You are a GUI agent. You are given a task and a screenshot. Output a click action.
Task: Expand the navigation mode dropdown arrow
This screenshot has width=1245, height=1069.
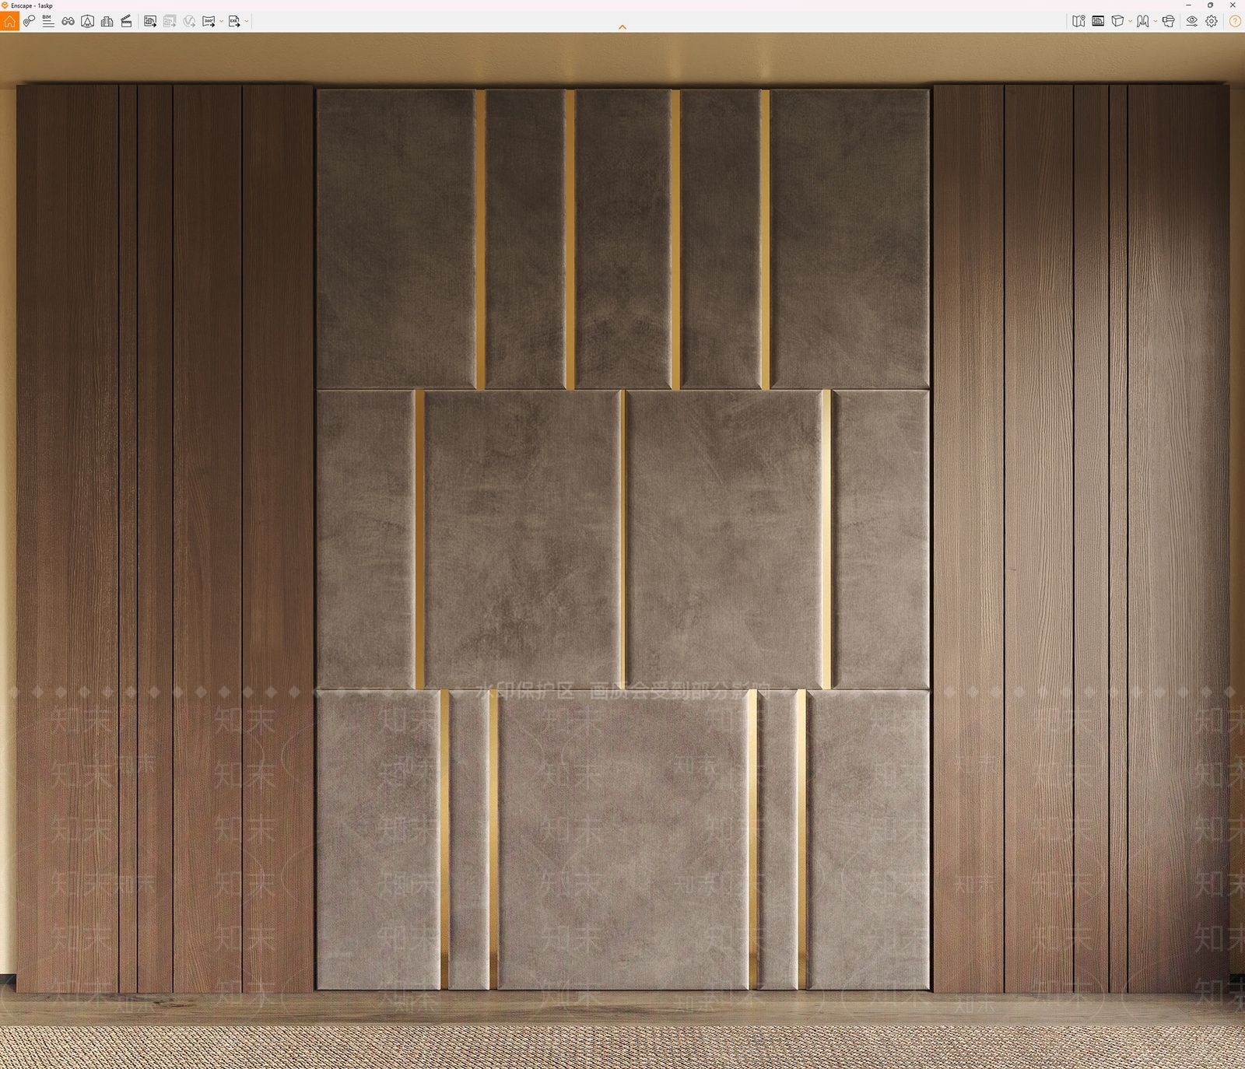tap(1155, 22)
